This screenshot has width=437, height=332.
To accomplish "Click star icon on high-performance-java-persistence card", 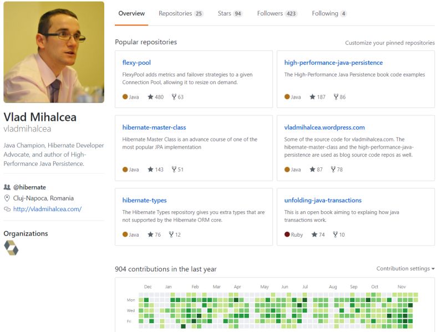I will (312, 97).
